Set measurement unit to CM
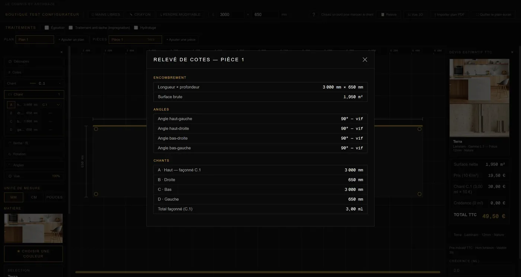The height and width of the screenshot is (277, 521). 34,197
